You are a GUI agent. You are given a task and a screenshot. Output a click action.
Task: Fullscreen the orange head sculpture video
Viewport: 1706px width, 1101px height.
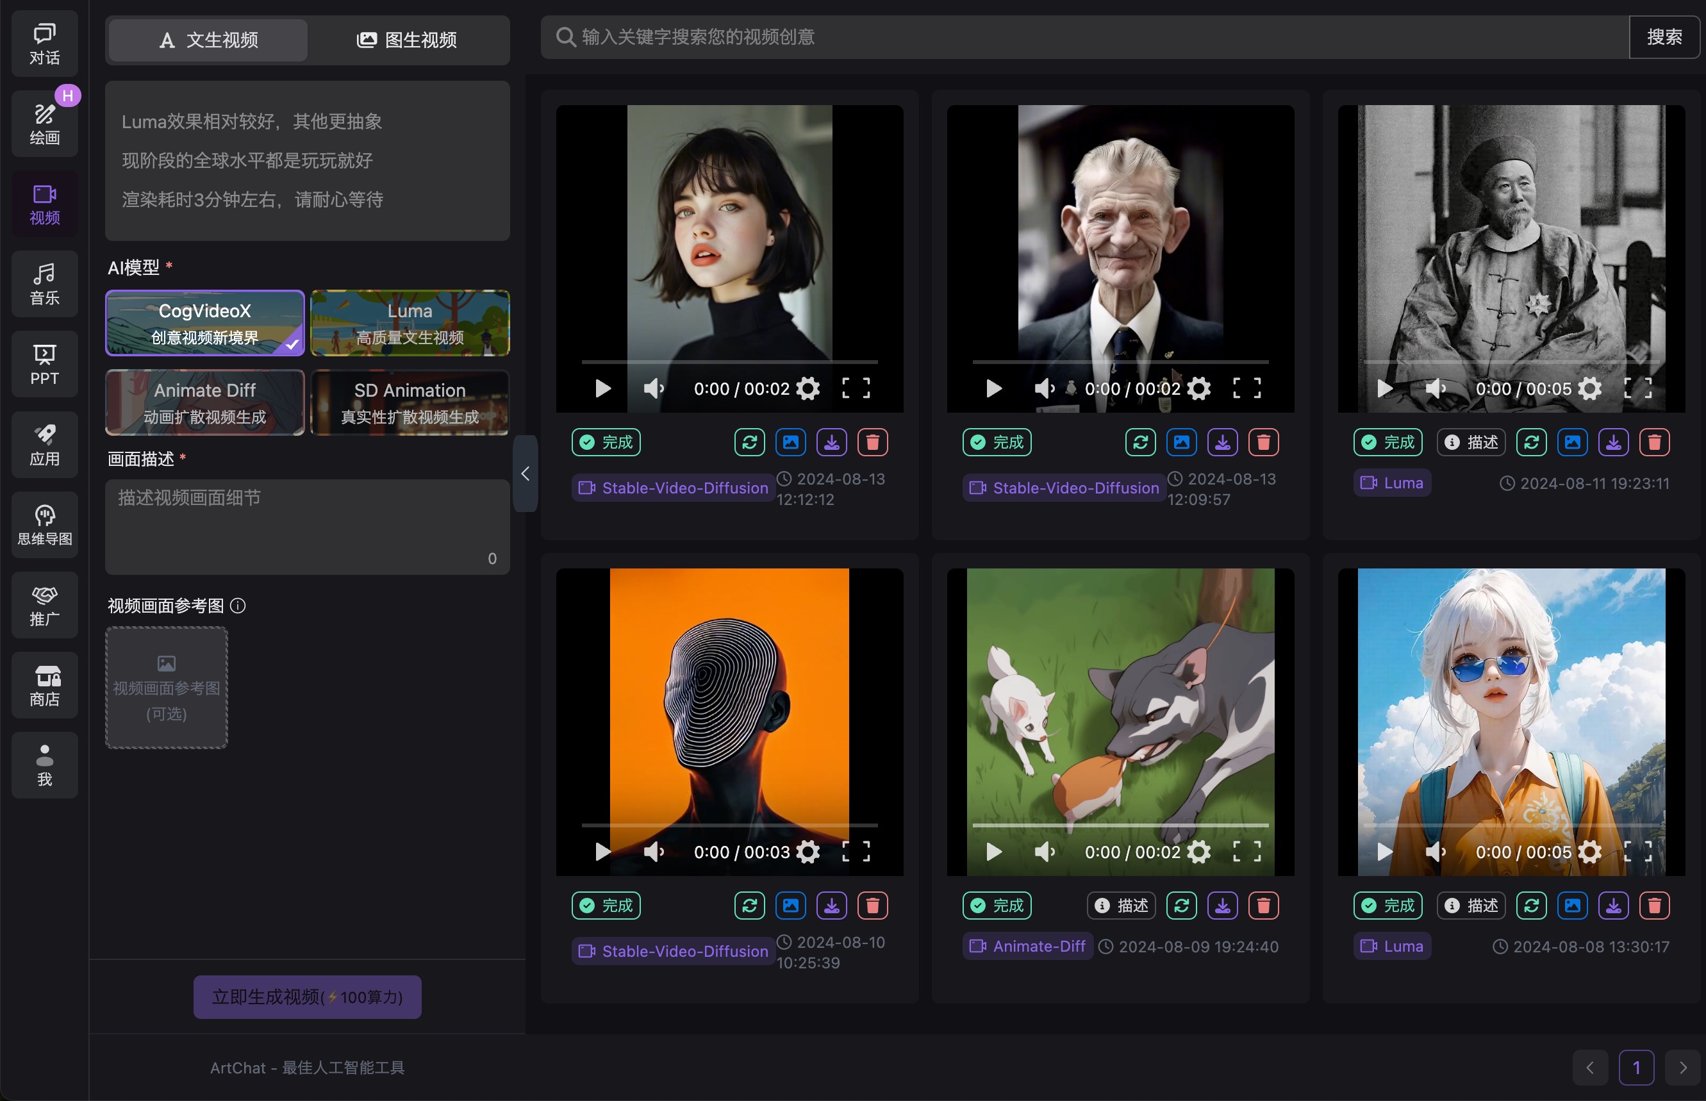(857, 852)
